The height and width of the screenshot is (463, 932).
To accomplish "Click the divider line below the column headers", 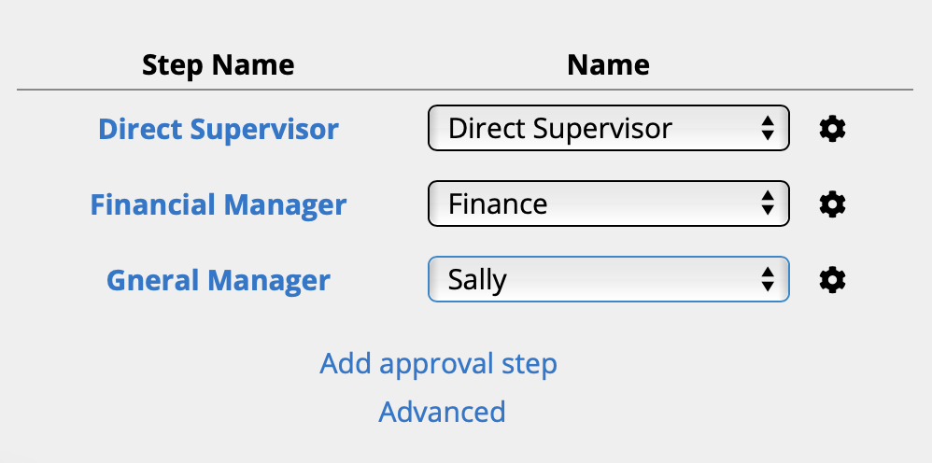I will tap(465, 91).
